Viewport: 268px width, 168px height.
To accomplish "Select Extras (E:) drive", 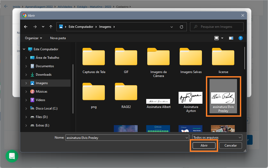I will click(42, 125).
